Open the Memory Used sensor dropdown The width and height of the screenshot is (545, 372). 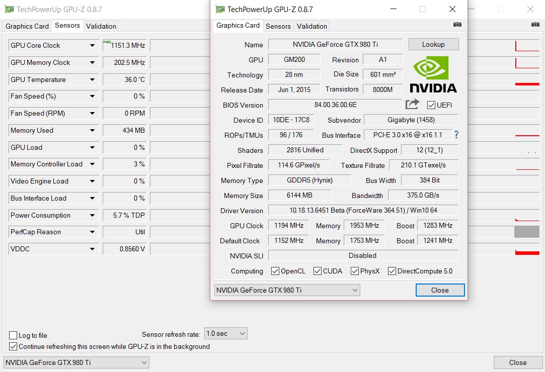[92, 130]
